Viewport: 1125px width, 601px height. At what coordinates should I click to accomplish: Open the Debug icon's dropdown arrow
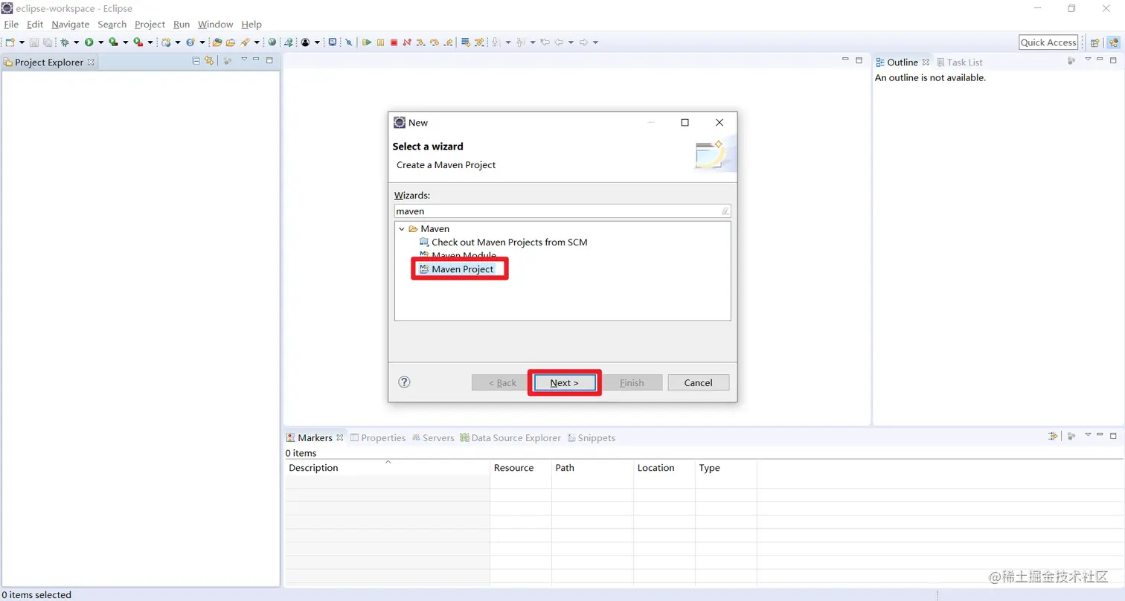(x=76, y=42)
